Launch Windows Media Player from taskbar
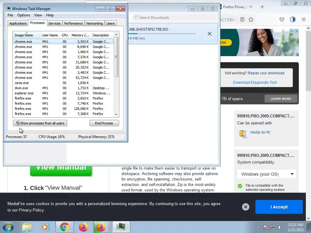Image resolution: width=311 pixels, height=233 pixels. click(45, 227)
